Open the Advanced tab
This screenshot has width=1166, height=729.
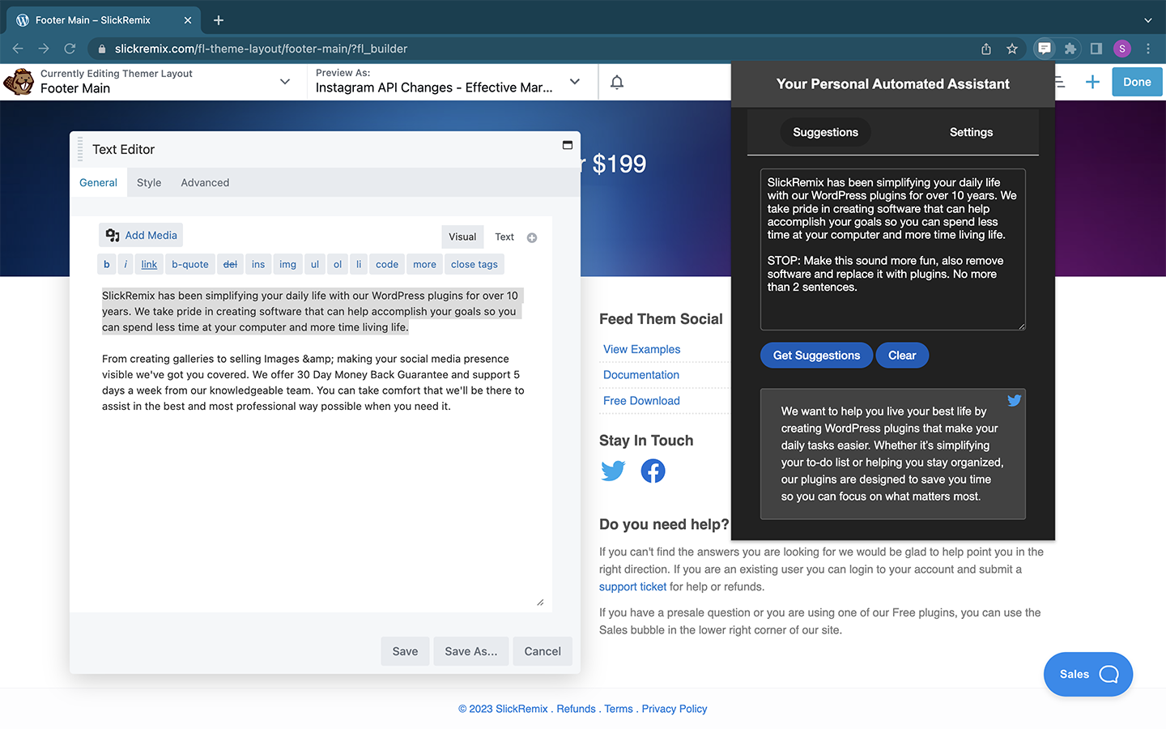point(205,182)
